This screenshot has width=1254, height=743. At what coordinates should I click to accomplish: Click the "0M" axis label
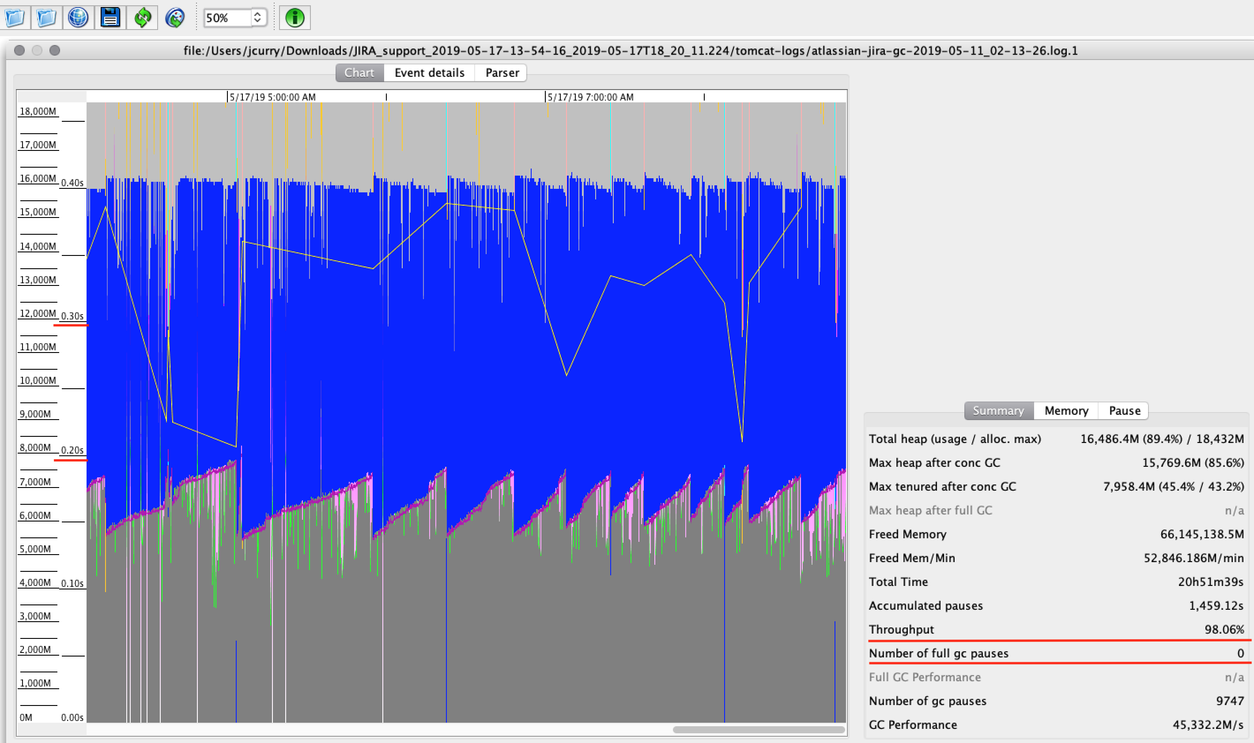click(26, 717)
